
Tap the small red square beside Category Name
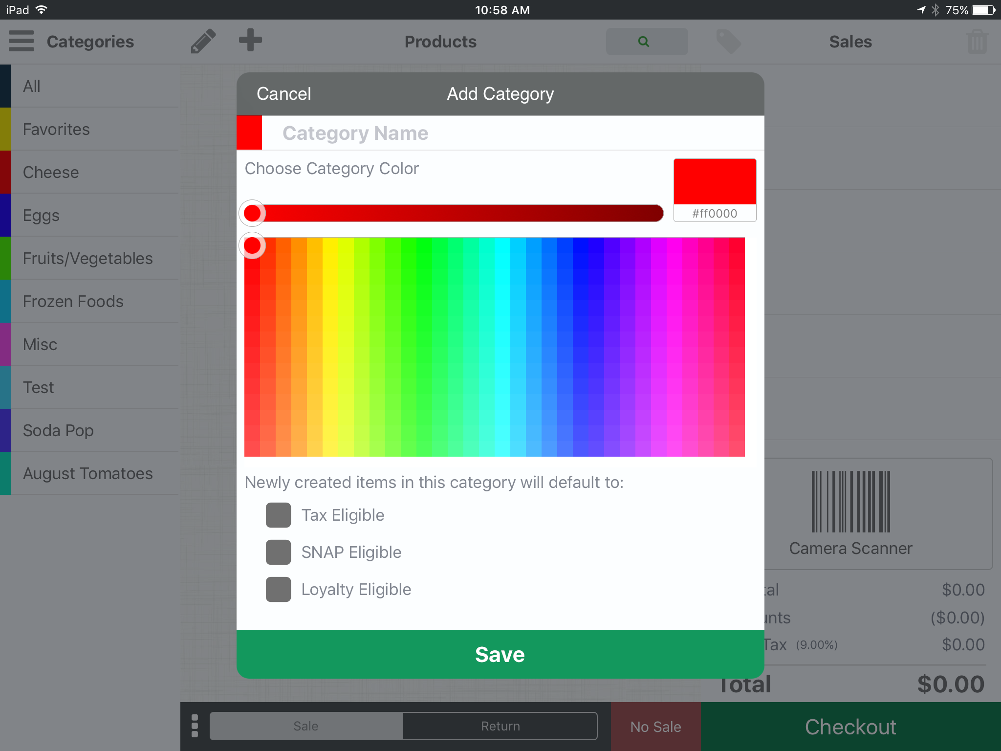(x=249, y=133)
